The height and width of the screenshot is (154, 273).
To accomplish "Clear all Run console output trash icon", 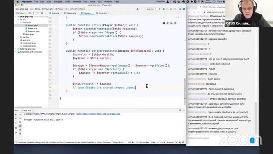I will (x=20, y=133).
